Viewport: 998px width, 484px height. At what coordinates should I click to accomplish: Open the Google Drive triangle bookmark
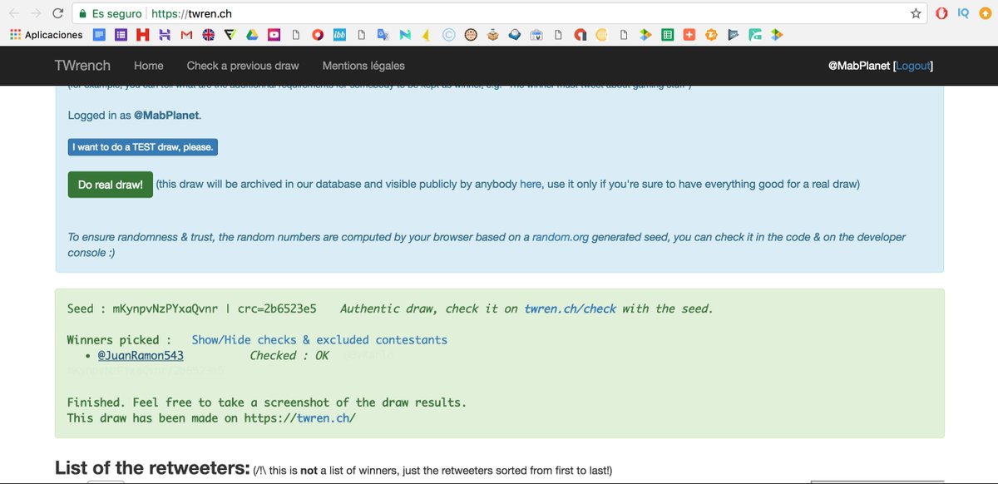tap(252, 35)
